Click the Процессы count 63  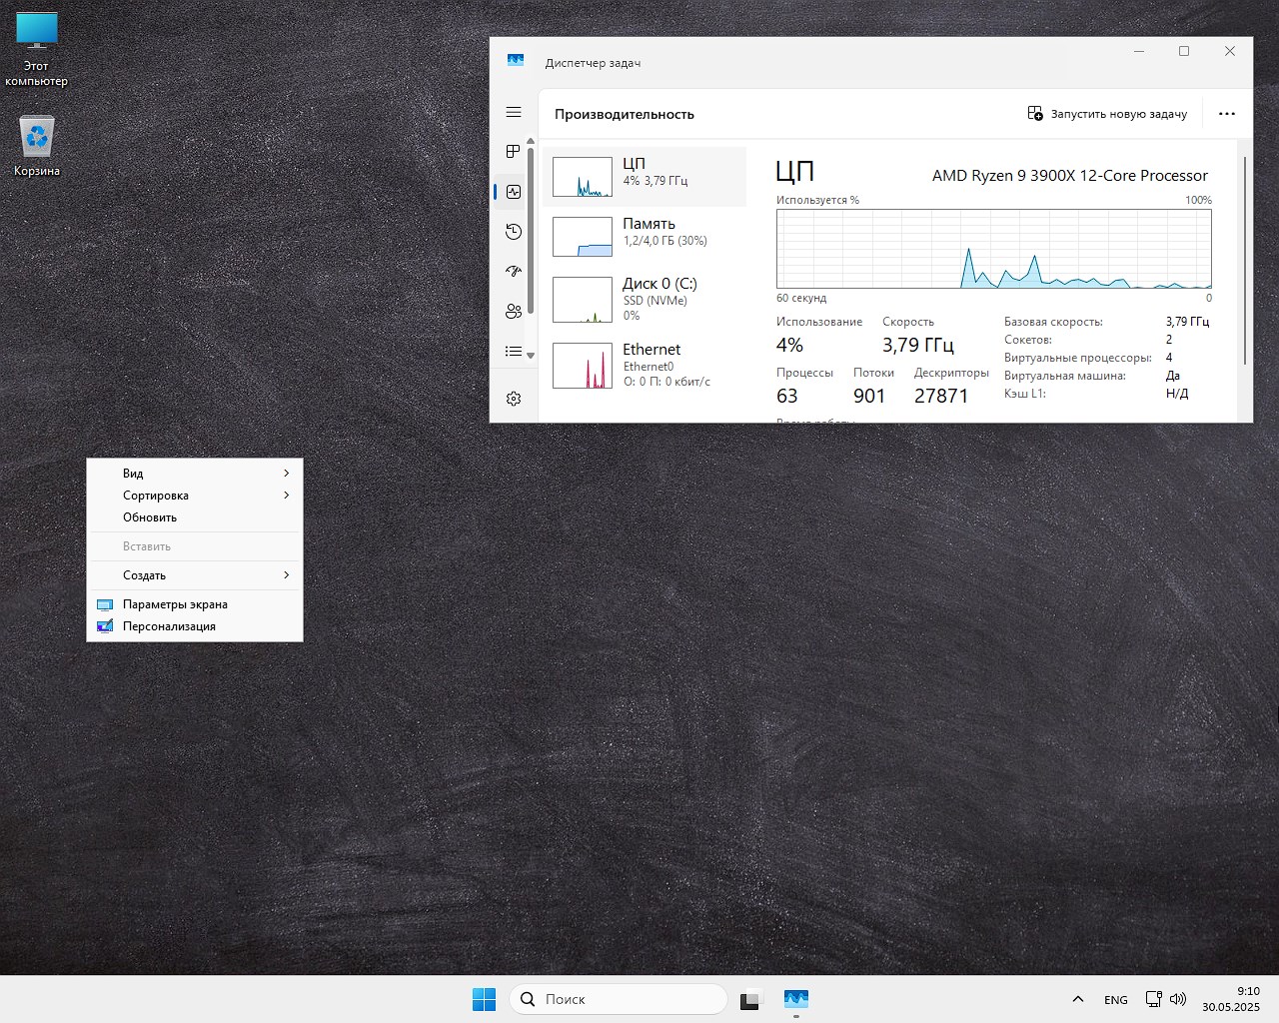tap(787, 396)
